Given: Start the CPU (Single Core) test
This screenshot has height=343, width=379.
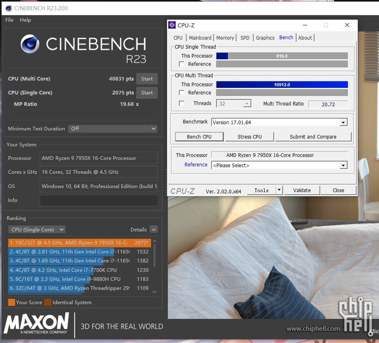Looking at the screenshot, I should click(x=147, y=93).
